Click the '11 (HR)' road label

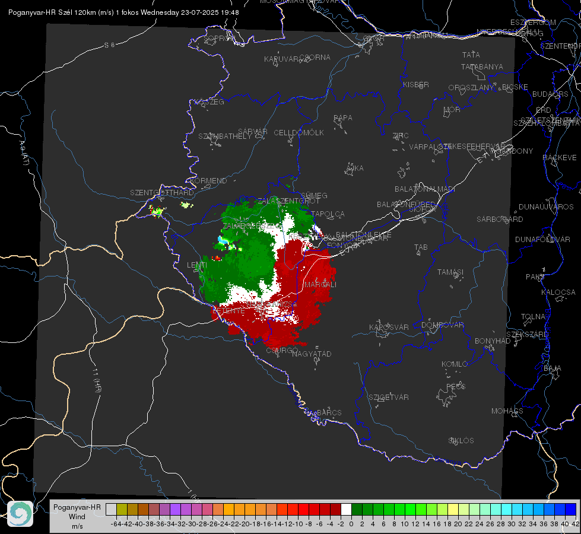pyautogui.click(x=97, y=380)
